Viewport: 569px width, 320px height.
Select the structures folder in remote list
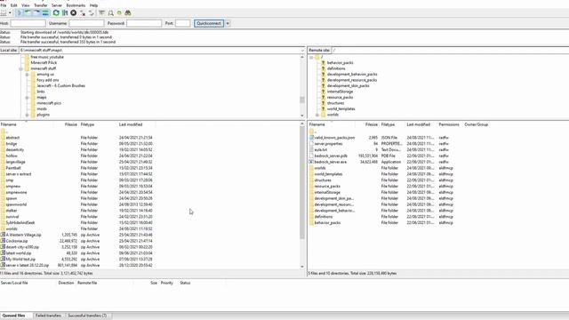tap(323, 180)
